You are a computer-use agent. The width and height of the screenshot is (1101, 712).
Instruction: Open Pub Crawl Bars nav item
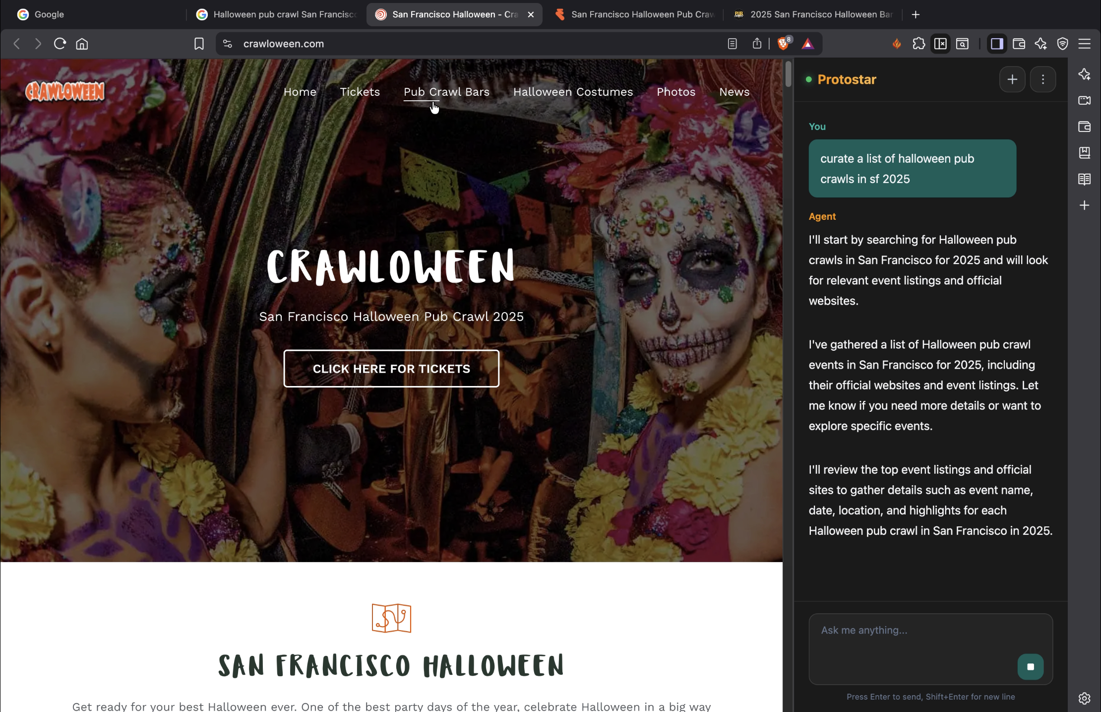(446, 92)
